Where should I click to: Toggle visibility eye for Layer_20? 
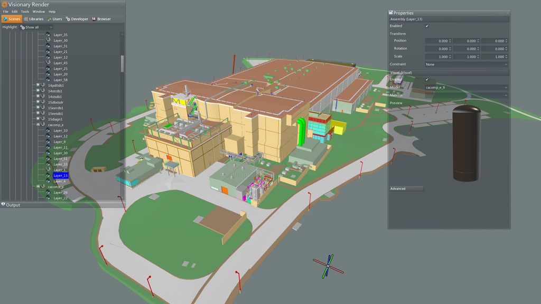click(48, 74)
